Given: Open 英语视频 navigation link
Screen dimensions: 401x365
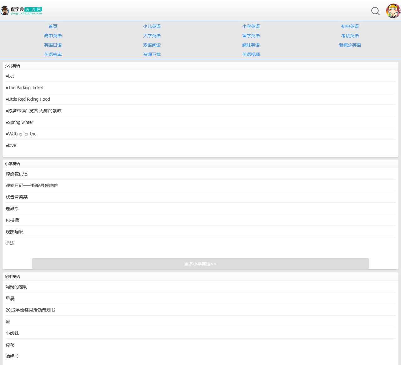Looking at the screenshot, I should (x=251, y=54).
